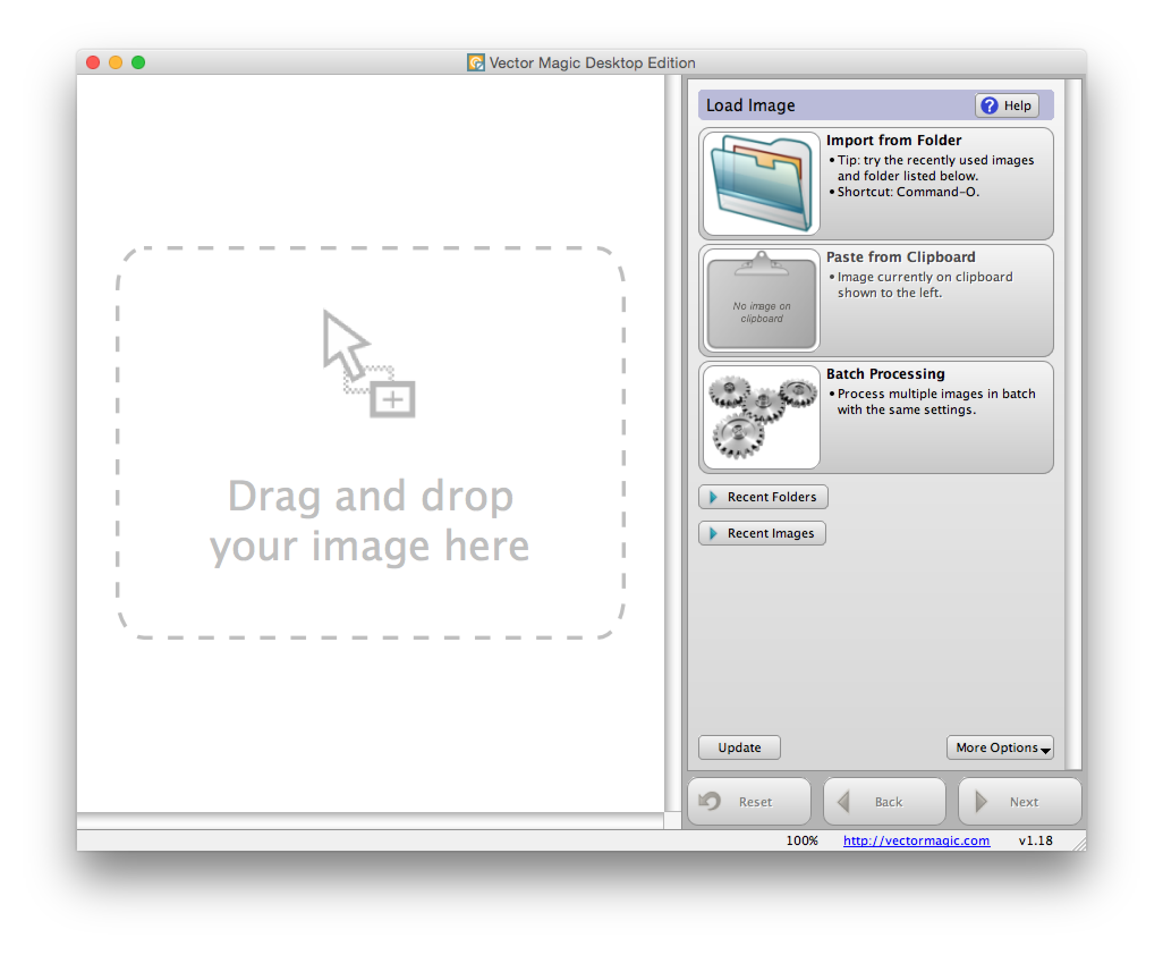Click the 100% zoom level in status bar
Image resolution: width=1163 pixels, height=955 pixels.
click(802, 840)
